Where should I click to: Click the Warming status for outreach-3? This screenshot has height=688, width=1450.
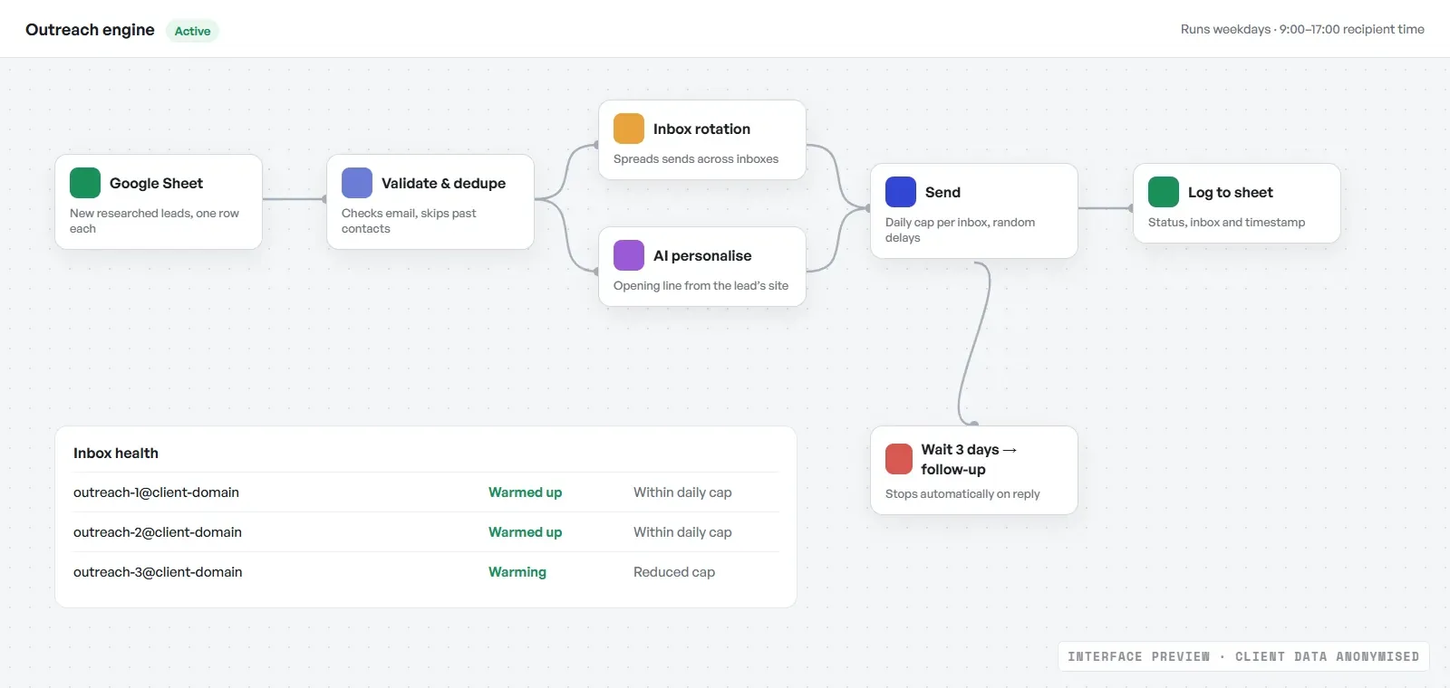(517, 572)
